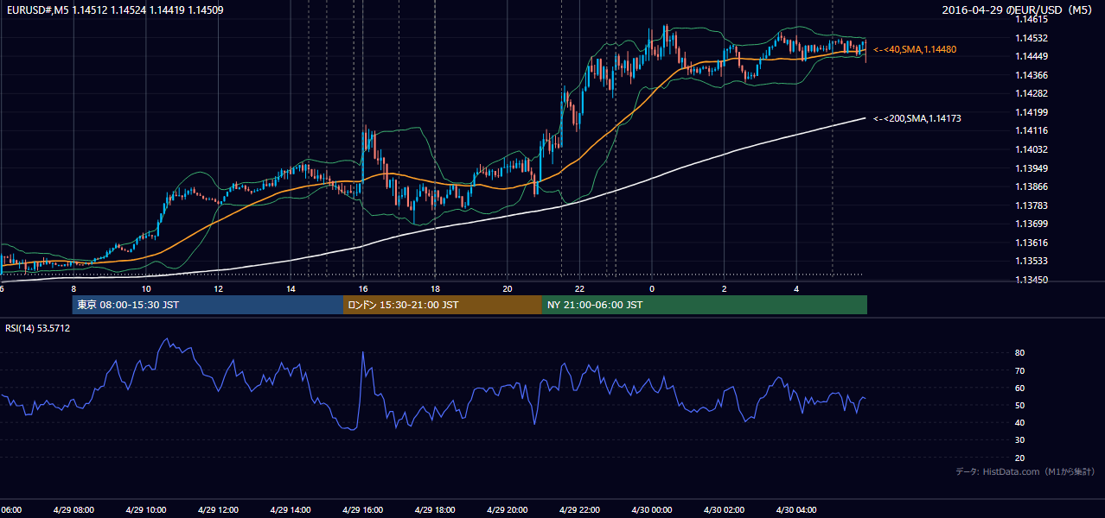Click the 4/29 22:00 time label
Viewport: 1105px width, 518px height.
(580, 510)
